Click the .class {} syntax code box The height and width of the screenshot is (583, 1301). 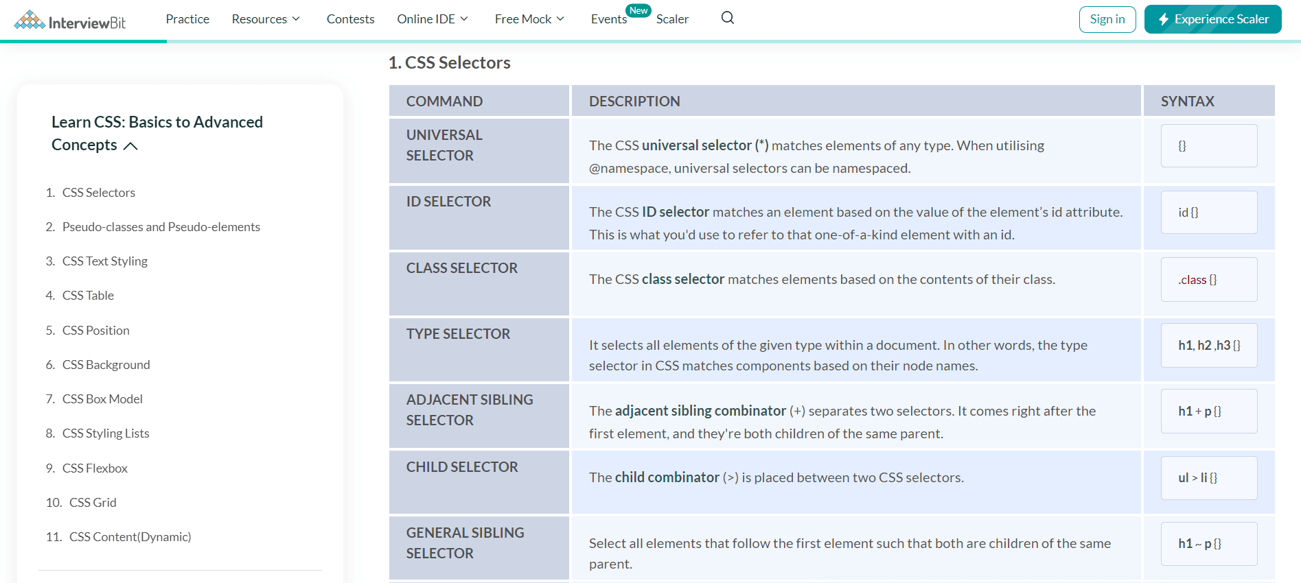pos(1208,280)
